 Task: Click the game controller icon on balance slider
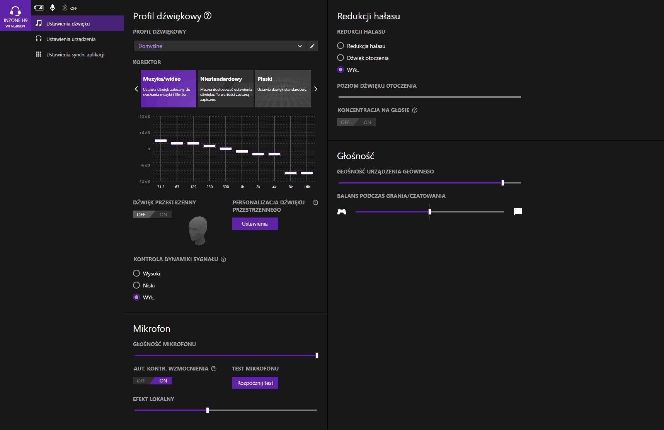tap(342, 212)
